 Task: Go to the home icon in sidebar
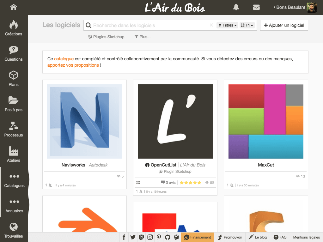[x=14, y=7]
